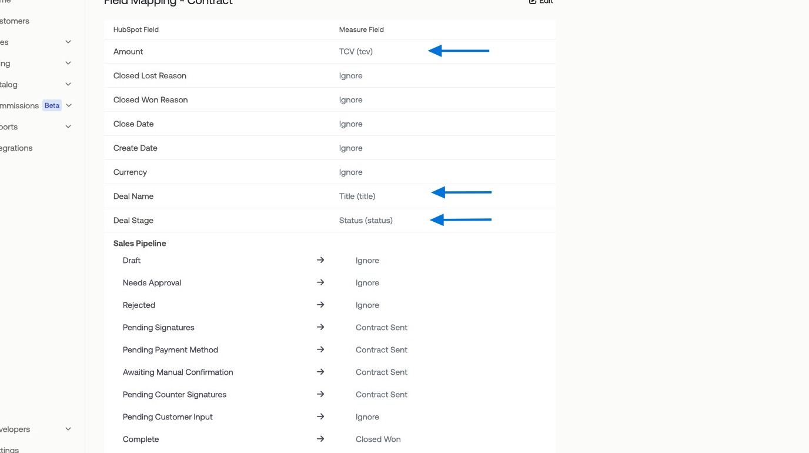Select the "Pending Signatures" pipeline stage
809x453 pixels.
158,328
